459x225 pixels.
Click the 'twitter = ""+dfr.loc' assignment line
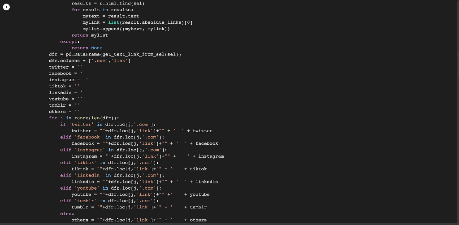pyautogui.click(x=142, y=131)
